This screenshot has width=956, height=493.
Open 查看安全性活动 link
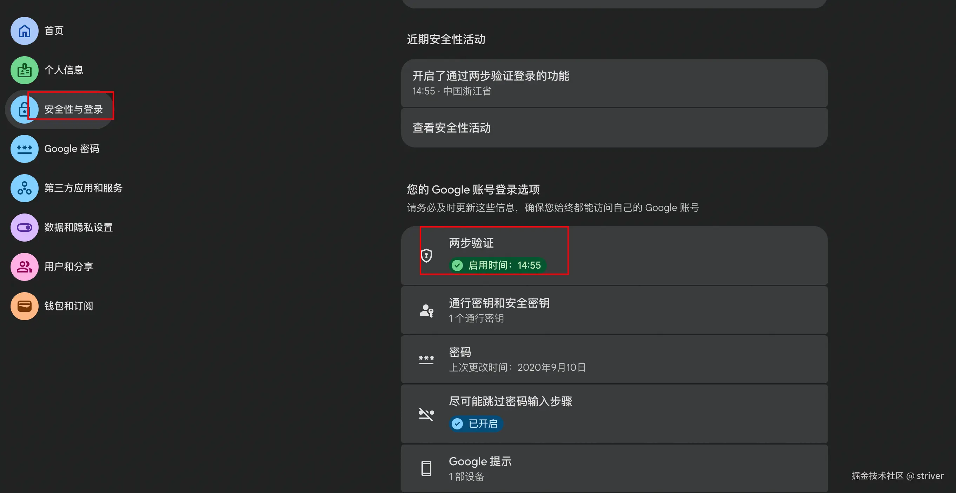(x=614, y=128)
